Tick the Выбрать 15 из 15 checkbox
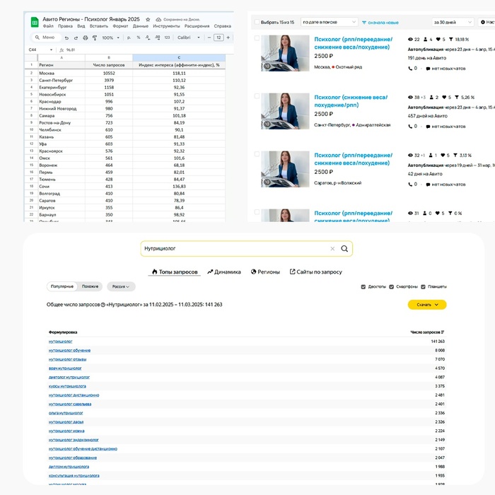 [256, 23]
